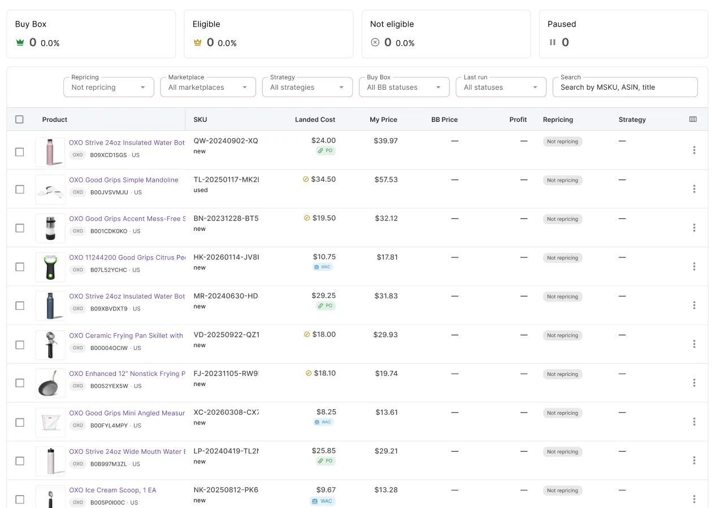
Task: Click the pause icon in Paused card
Action: [x=553, y=42]
